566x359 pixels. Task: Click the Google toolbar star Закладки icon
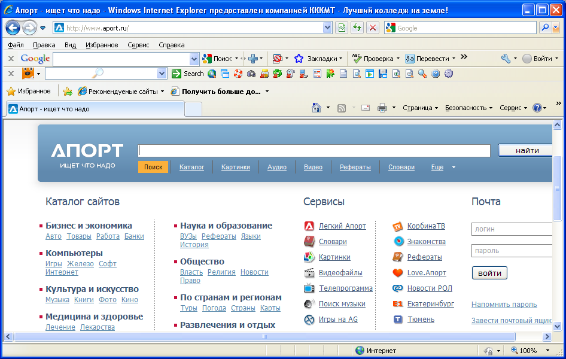click(x=299, y=59)
